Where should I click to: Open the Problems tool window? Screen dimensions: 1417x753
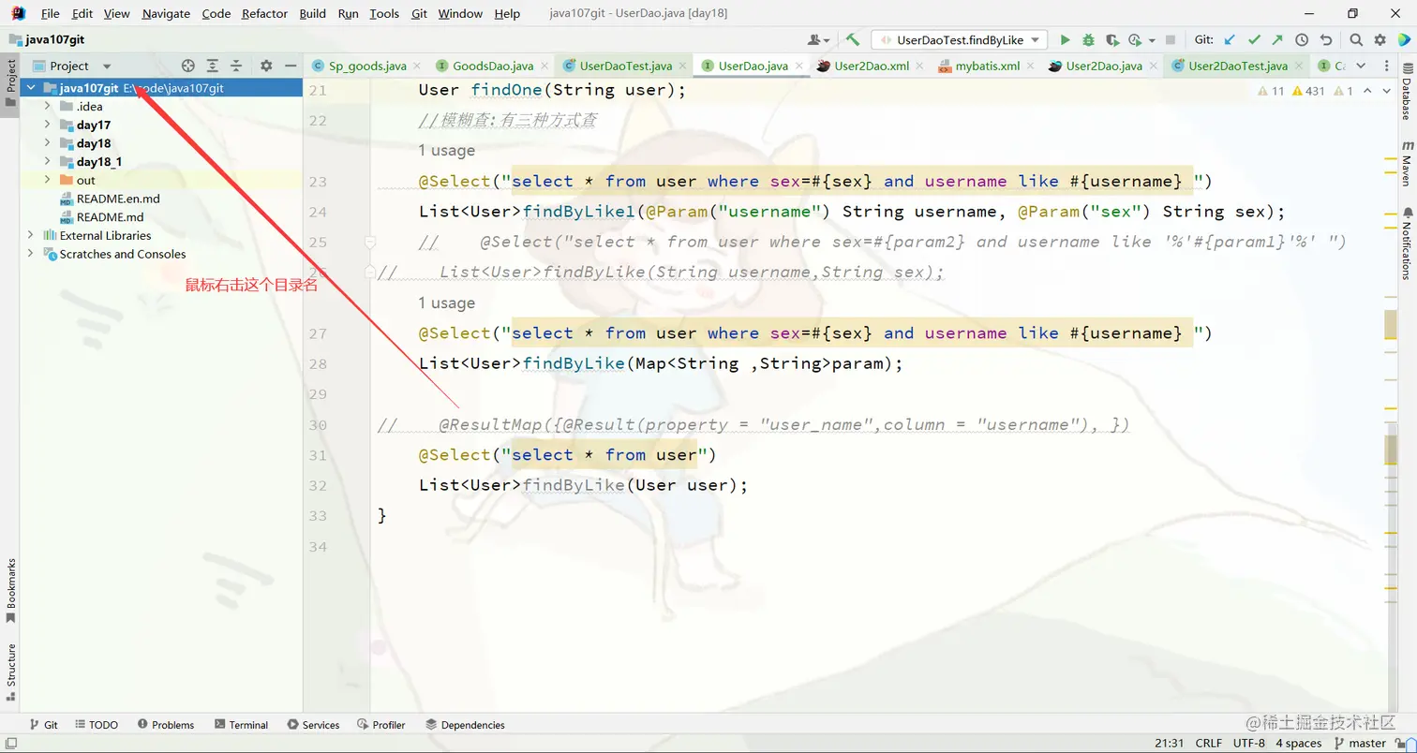[165, 725]
